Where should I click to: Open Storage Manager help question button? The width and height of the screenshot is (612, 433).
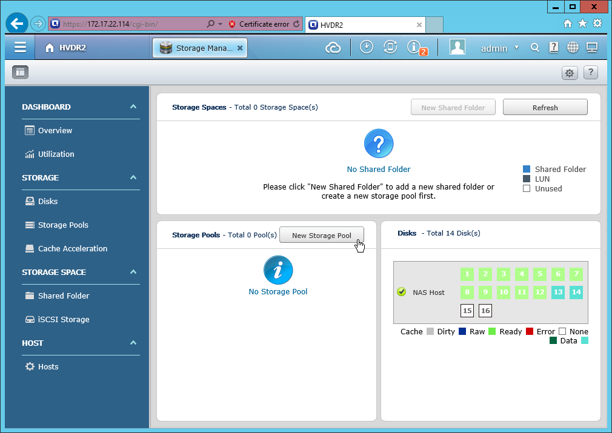[591, 72]
